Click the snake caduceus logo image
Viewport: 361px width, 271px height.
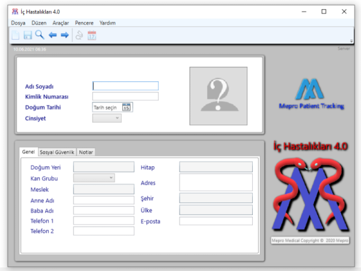point(310,195)
